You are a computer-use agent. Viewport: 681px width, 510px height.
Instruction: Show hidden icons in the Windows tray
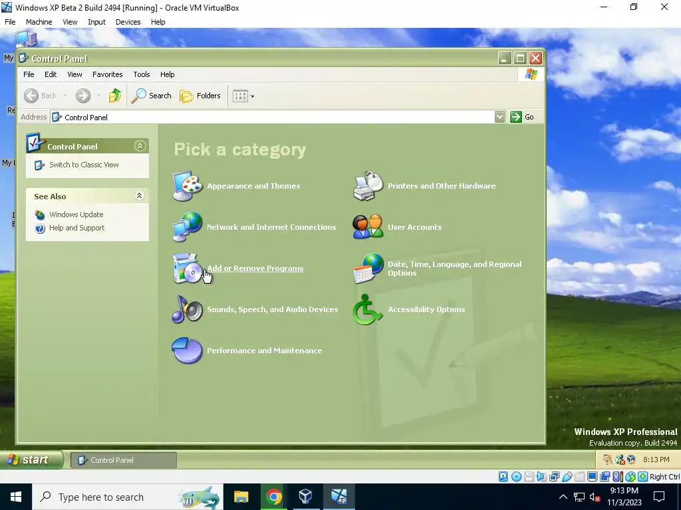(x=563, y=497)
